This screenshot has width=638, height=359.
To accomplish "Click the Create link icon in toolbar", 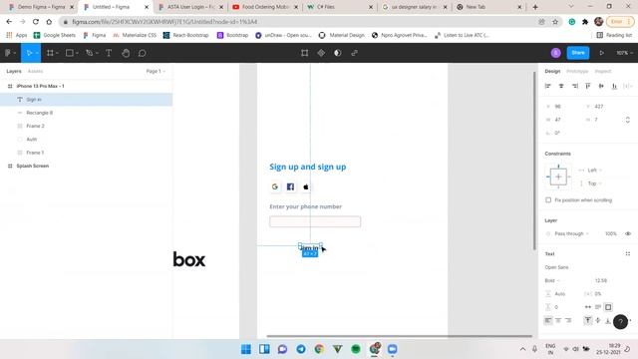I will (355, 53).
